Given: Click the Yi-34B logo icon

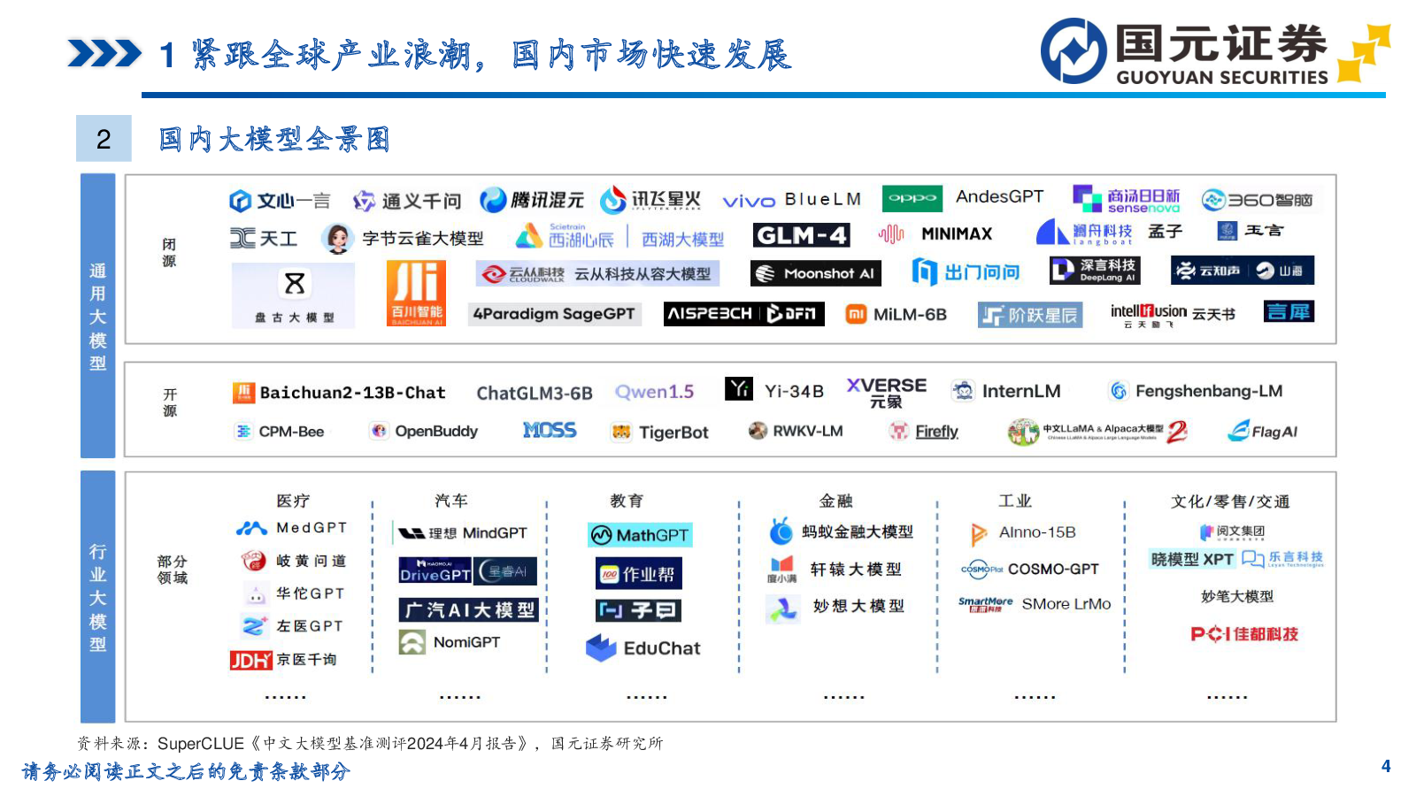Looking at the screenshot, I should (x=739, y=388).
